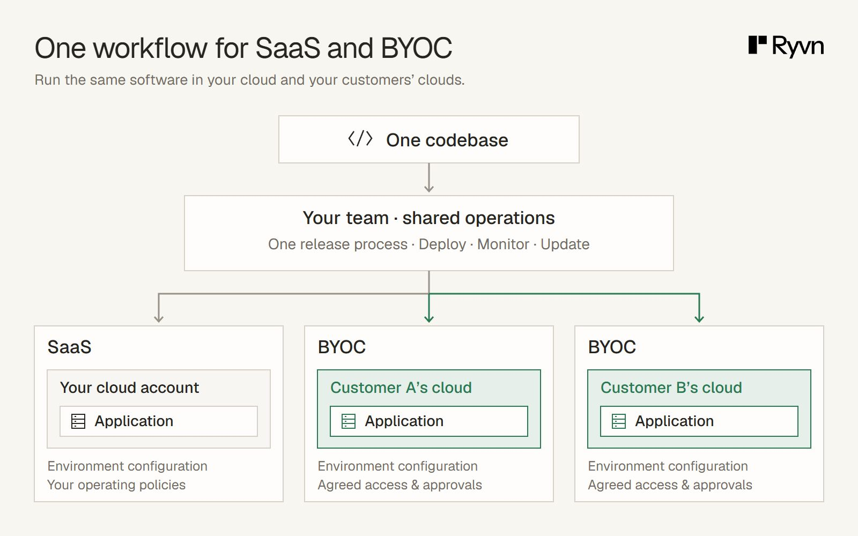Click the BYOC heading above Customer A's cloud

pyautogui.click(x=342, y=347)
